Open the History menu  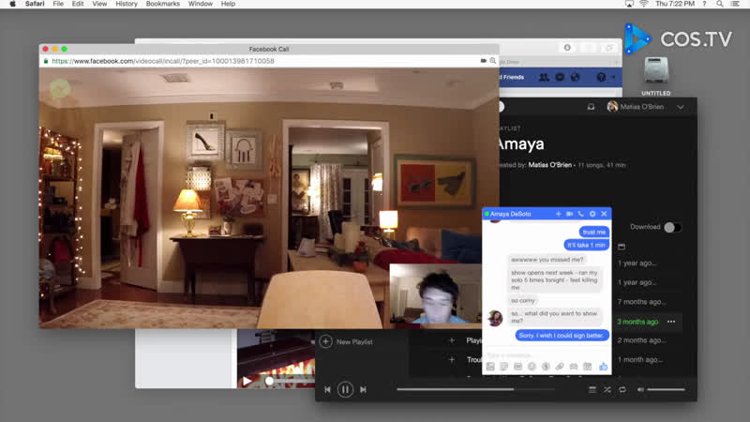coord(127,4)
